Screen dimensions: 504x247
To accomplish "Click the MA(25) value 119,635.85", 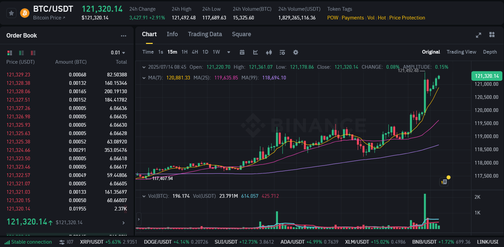I will 226,78.
